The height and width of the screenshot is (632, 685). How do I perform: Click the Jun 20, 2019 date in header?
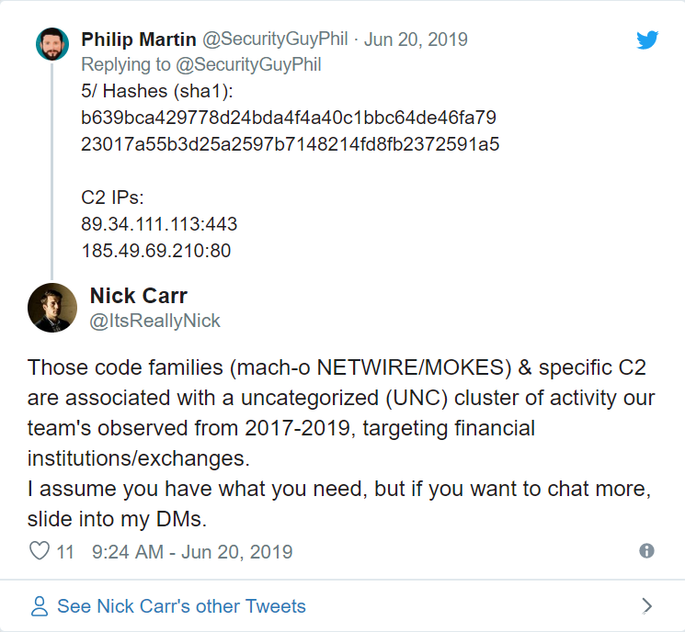pos(416,39)
